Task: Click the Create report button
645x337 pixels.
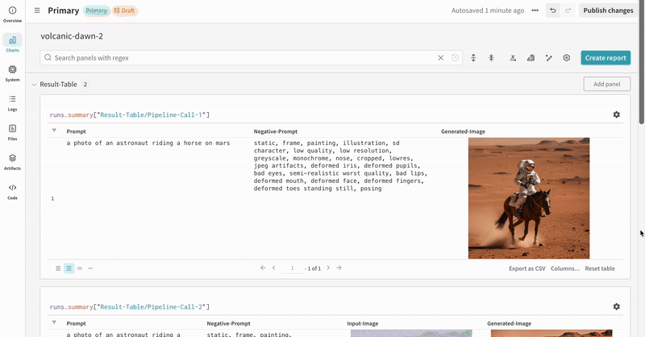Action: [x=605, y=58]
